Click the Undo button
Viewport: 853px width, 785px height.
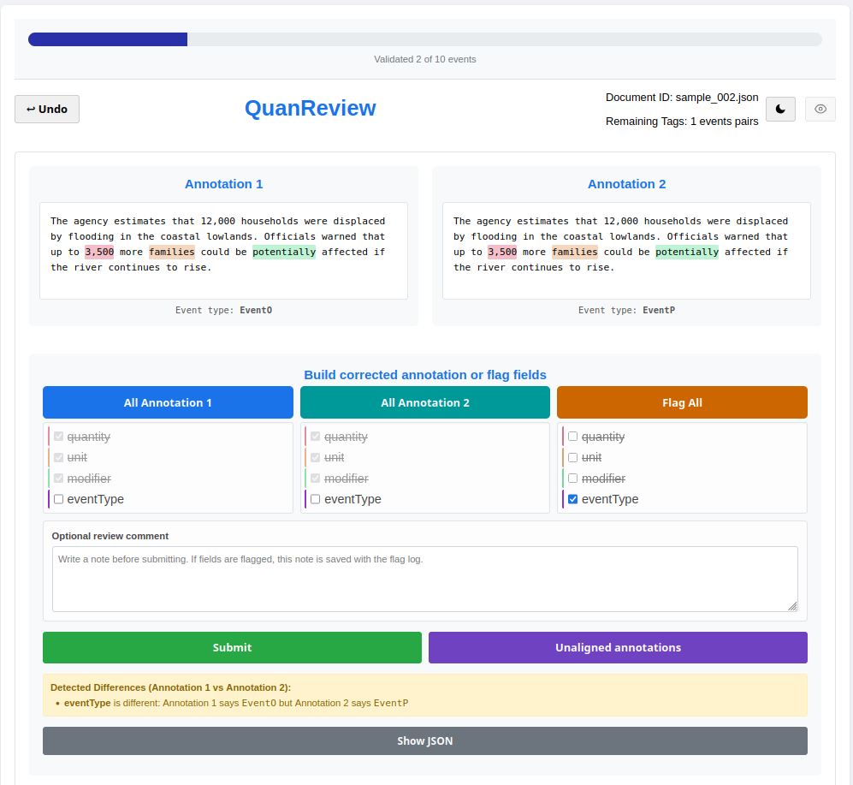click(x=47, y=109)
